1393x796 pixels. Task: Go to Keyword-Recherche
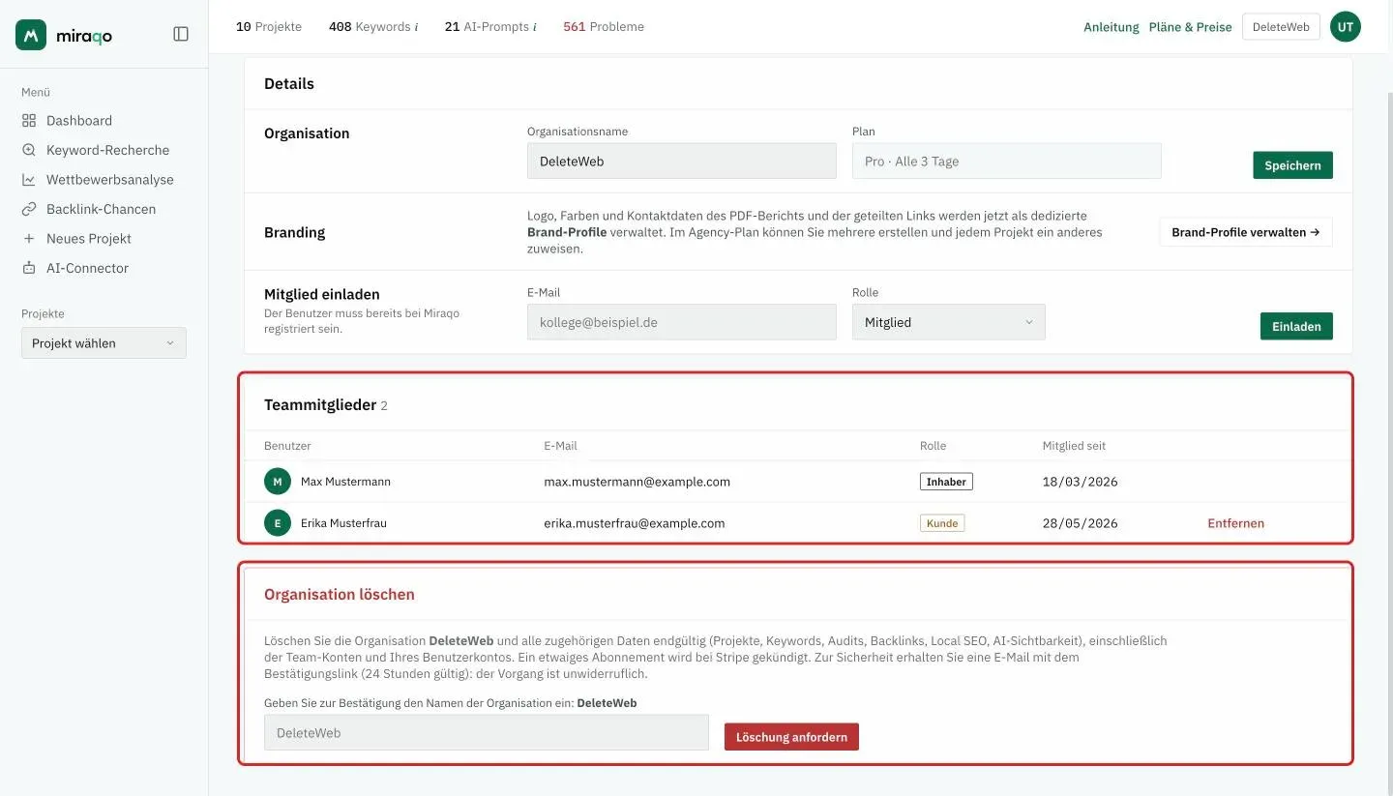coord(107,150)
